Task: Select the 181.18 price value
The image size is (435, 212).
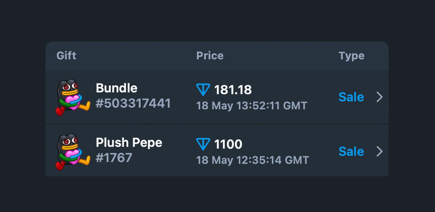Action: (x=233, y=90)
